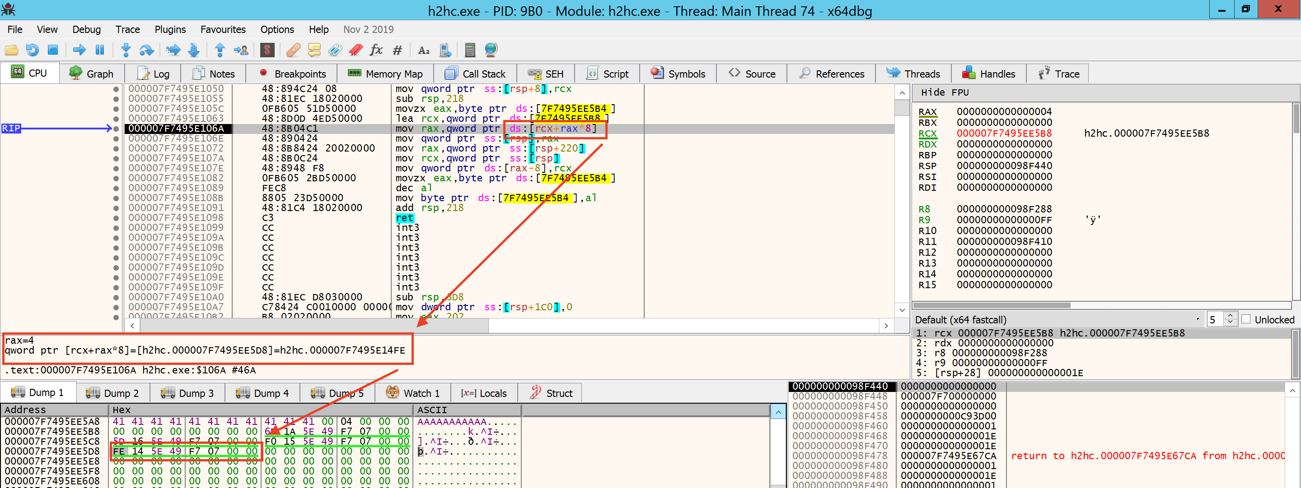This screenshot has height=488, width=1301.
Task: Open Variables via the hash icon
Action: click(398, 50)
